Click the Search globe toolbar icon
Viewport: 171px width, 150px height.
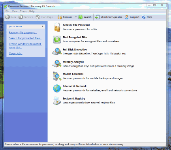point(81,17)
